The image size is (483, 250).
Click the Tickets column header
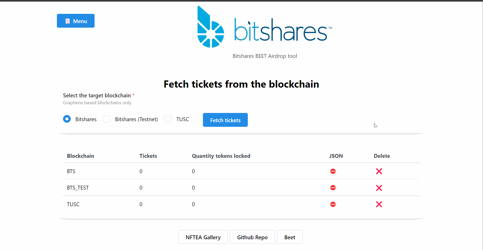click(148, 156)
